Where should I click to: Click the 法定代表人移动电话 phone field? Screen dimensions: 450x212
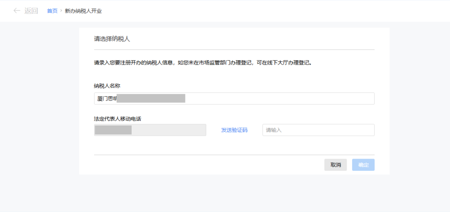(150, 130)
